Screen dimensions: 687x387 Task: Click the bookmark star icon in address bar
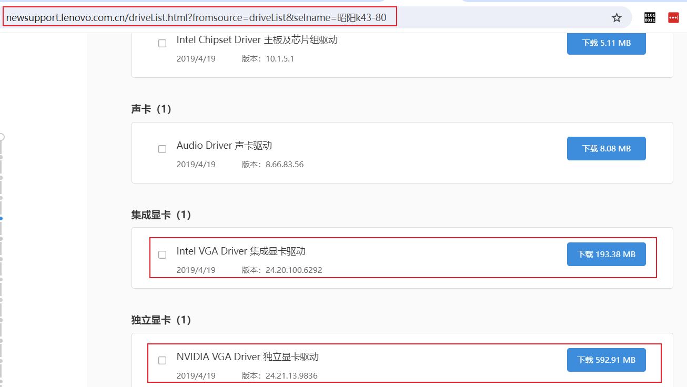click(x=617, y=18)
